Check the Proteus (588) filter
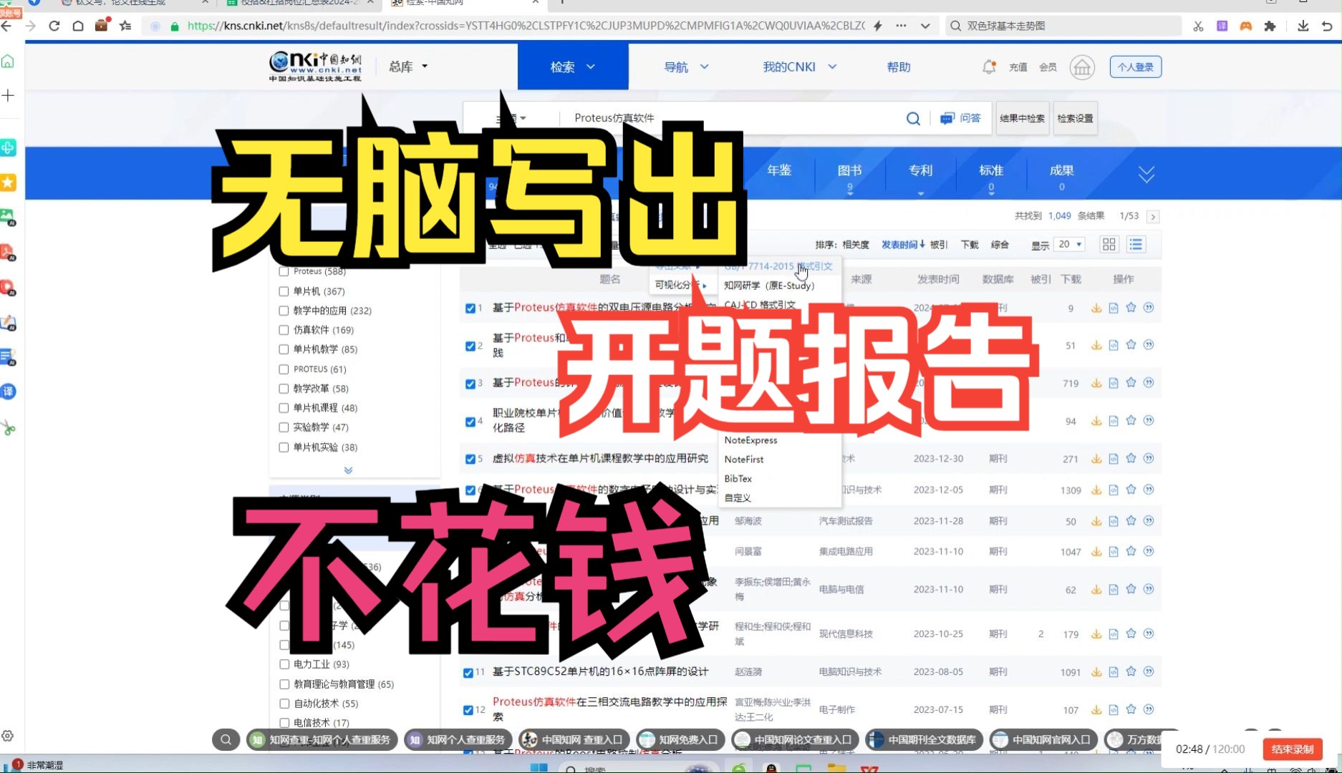 pyautogui.click(x=284, y=271)
